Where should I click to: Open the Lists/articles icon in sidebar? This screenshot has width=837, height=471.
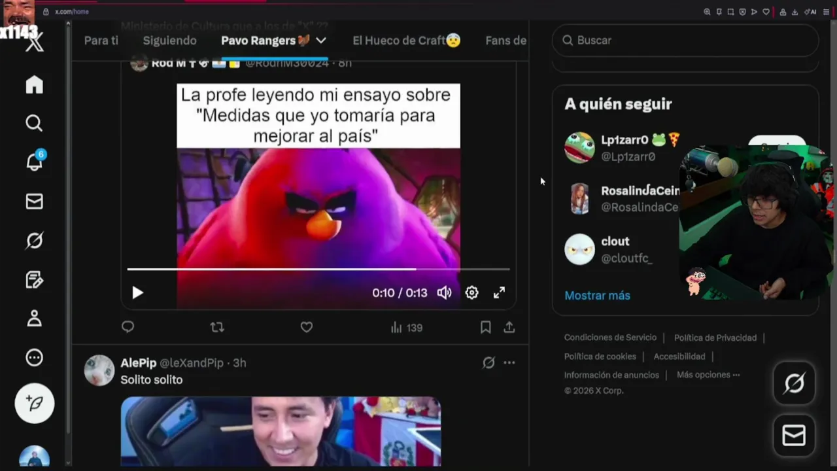coord(34,280)
